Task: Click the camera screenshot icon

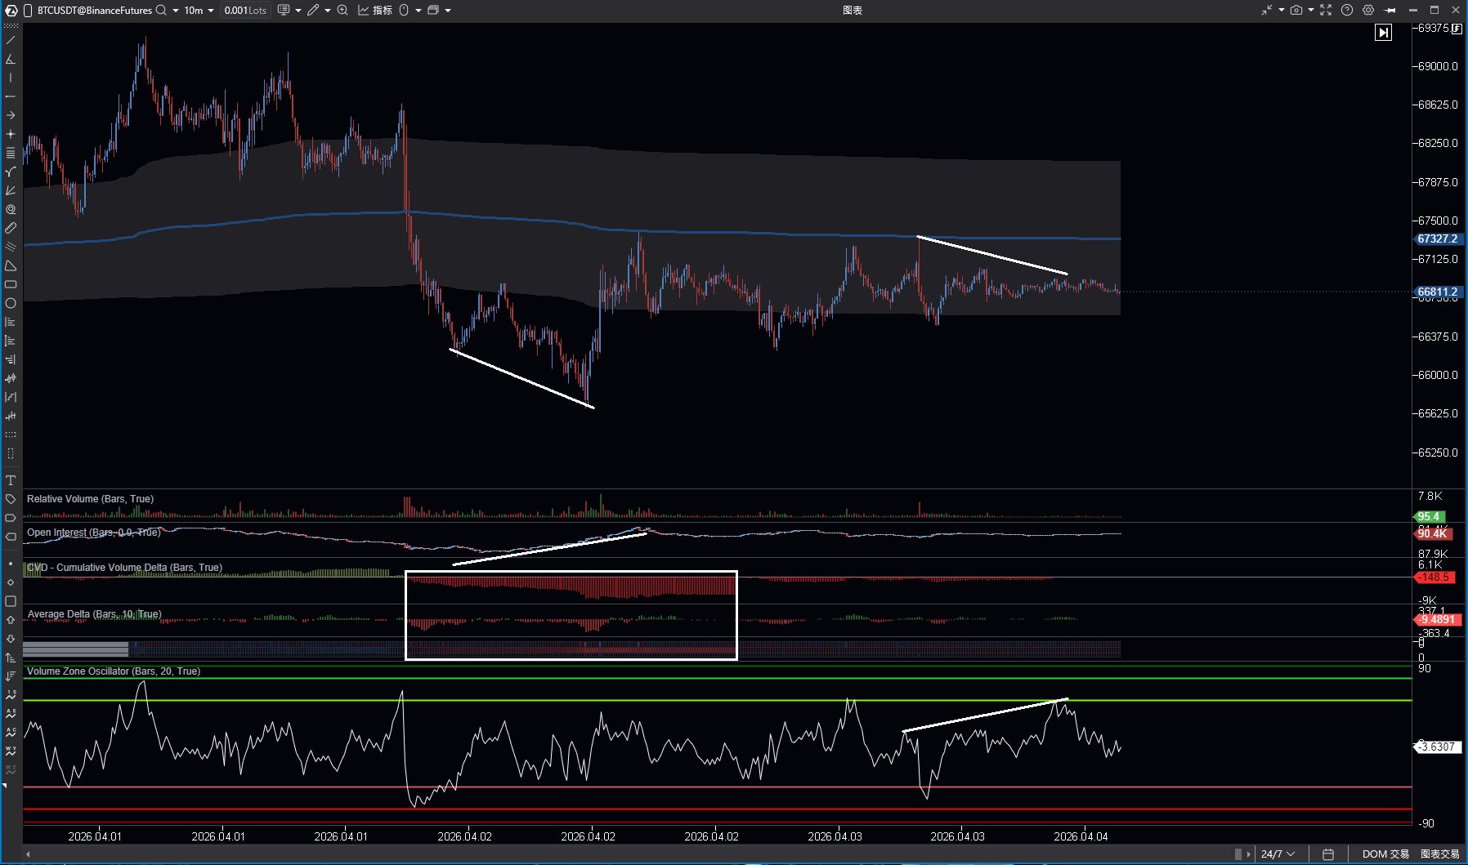Action: click(1296, 10)
